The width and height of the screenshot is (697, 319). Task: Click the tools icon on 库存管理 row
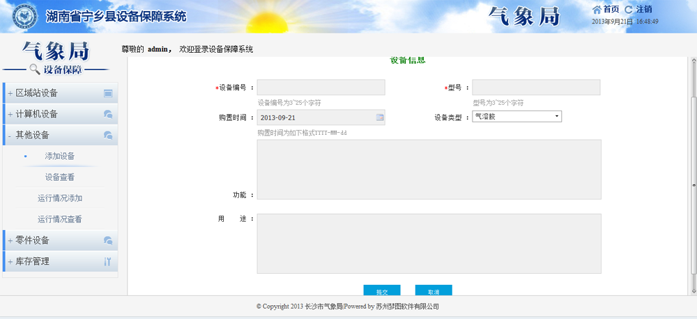107,262
